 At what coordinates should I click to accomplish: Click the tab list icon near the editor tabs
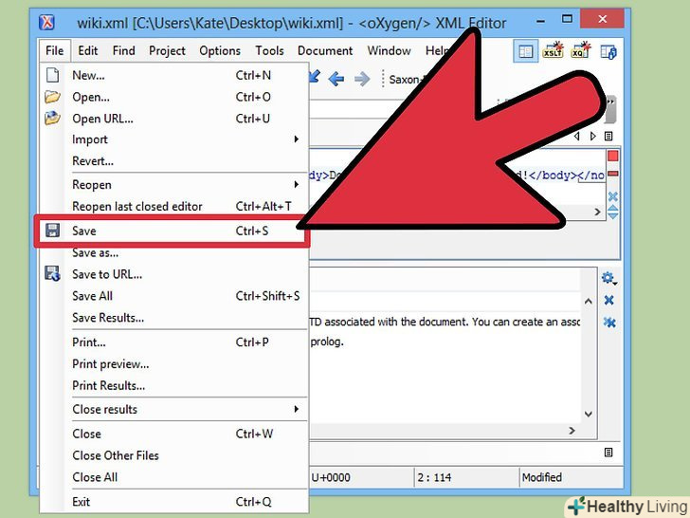click(608, 136)
